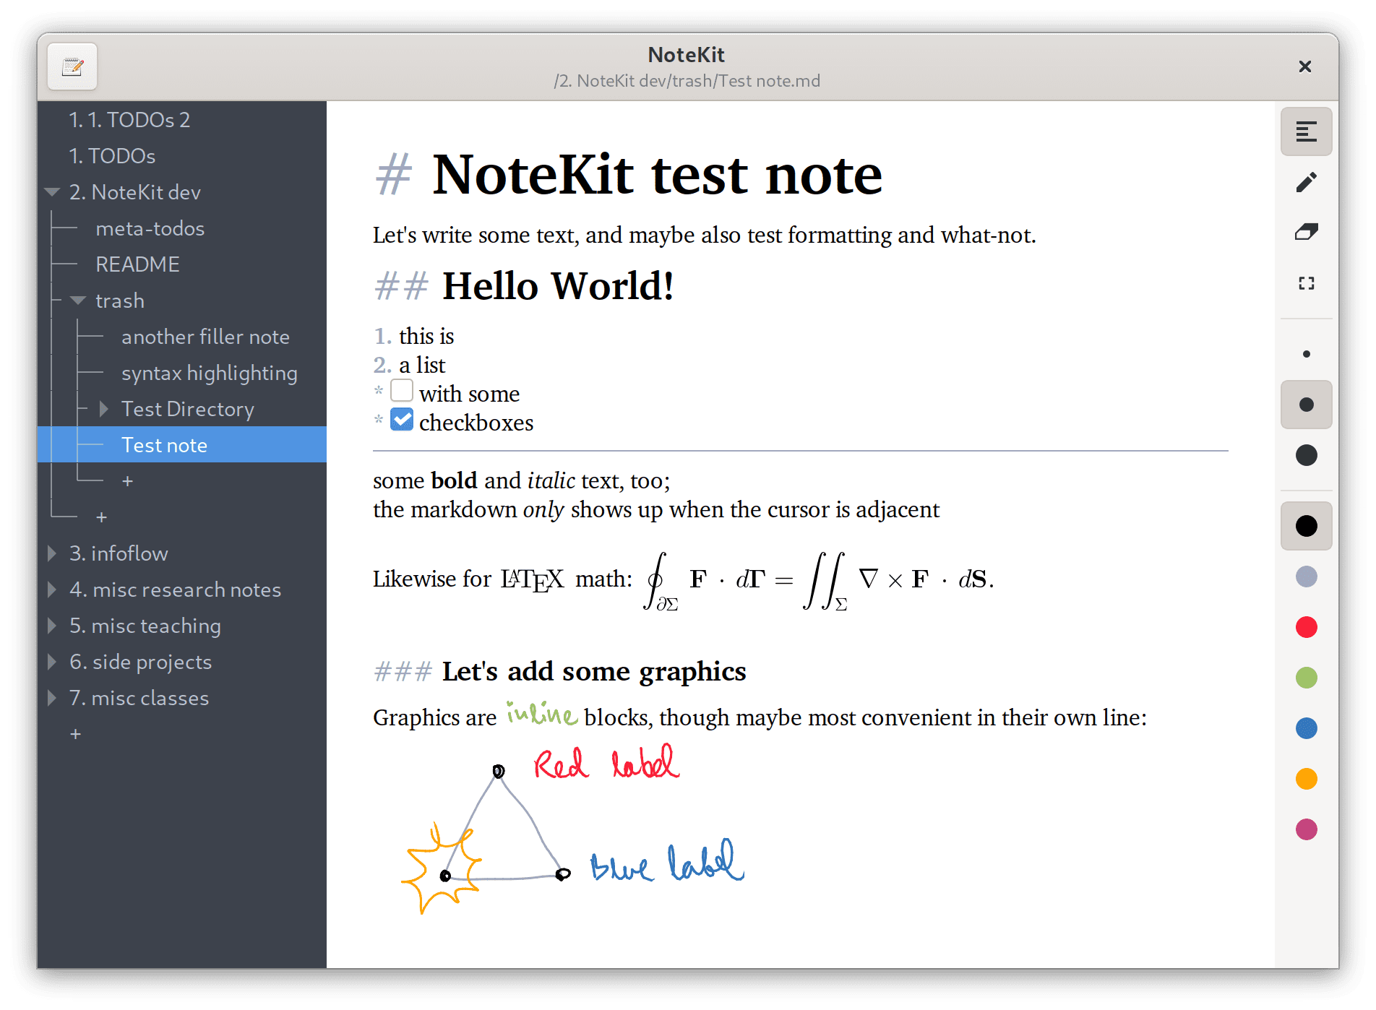
Task: Choose the red pen color
Action: (x=1306, y=627)
